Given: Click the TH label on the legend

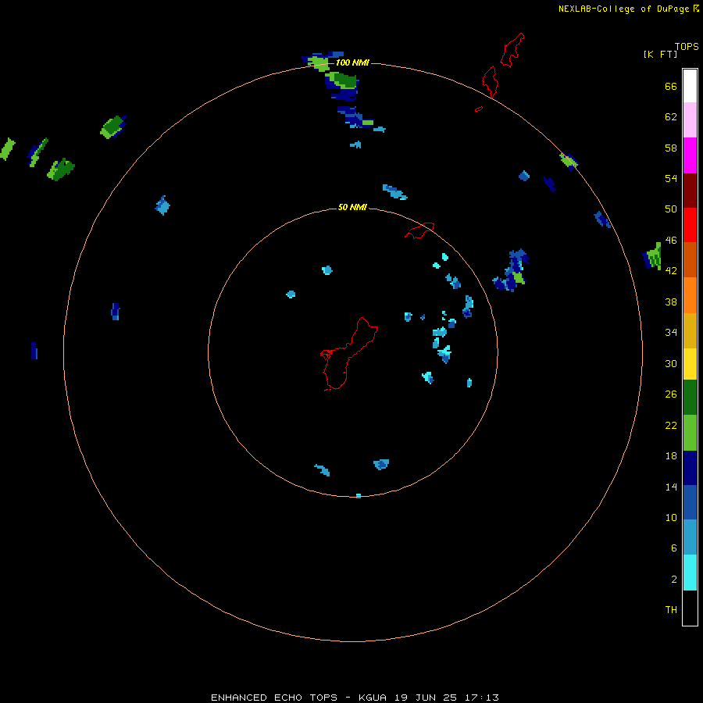Looking at the screenshot, I should [671, 610].
